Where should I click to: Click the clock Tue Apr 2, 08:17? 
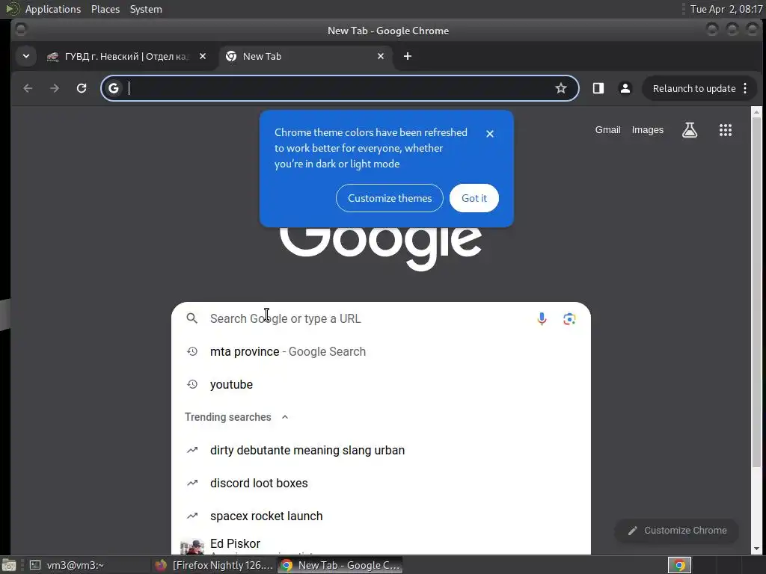coord(726,9)
